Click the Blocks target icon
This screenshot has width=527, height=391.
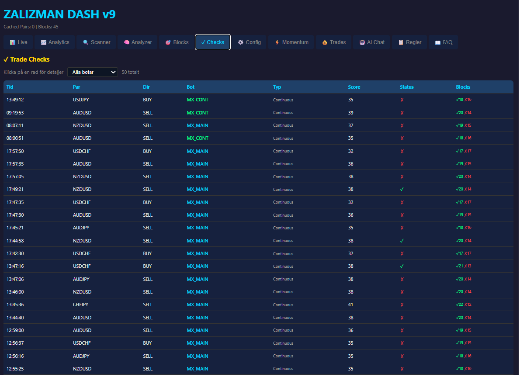point(168,42)
